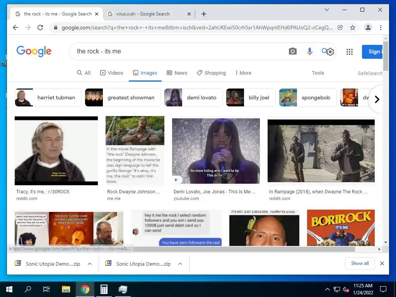Select the 'harriet tubman' suggestion chip
This screenshot has width=396, height=297.
click(48, 97)
